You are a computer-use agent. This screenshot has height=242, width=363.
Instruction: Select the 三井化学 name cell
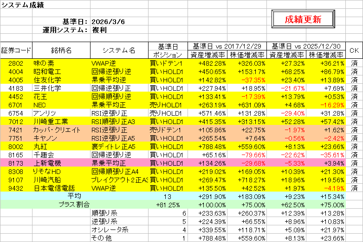[61, 88]
